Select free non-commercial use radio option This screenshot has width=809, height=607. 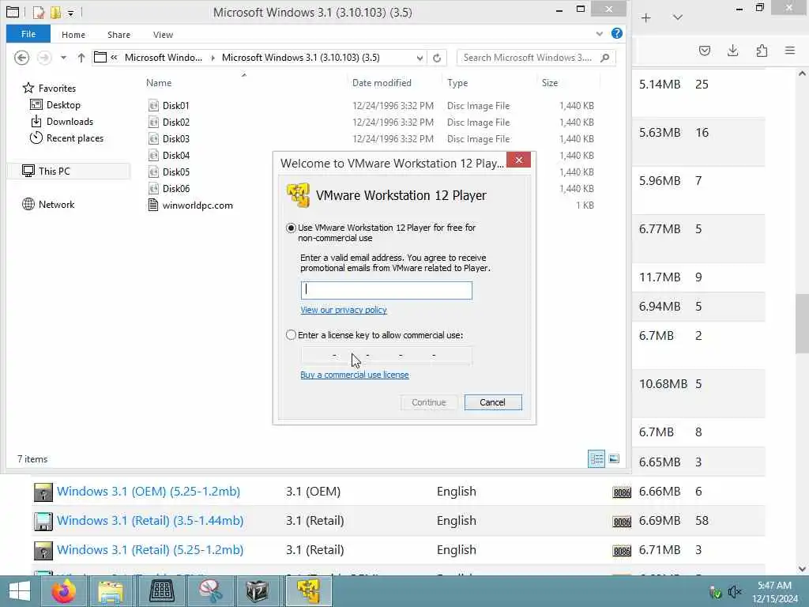tap(291, 228)
